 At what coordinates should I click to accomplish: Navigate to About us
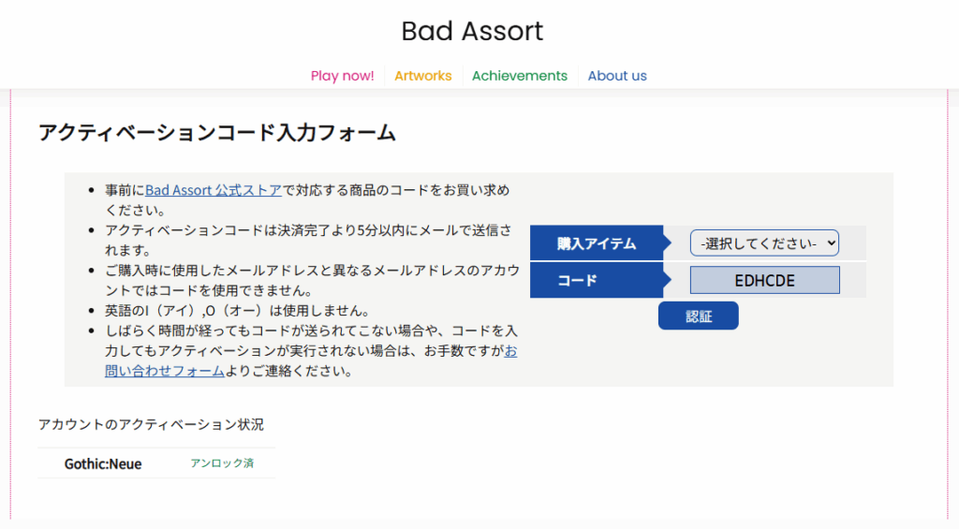616,76
